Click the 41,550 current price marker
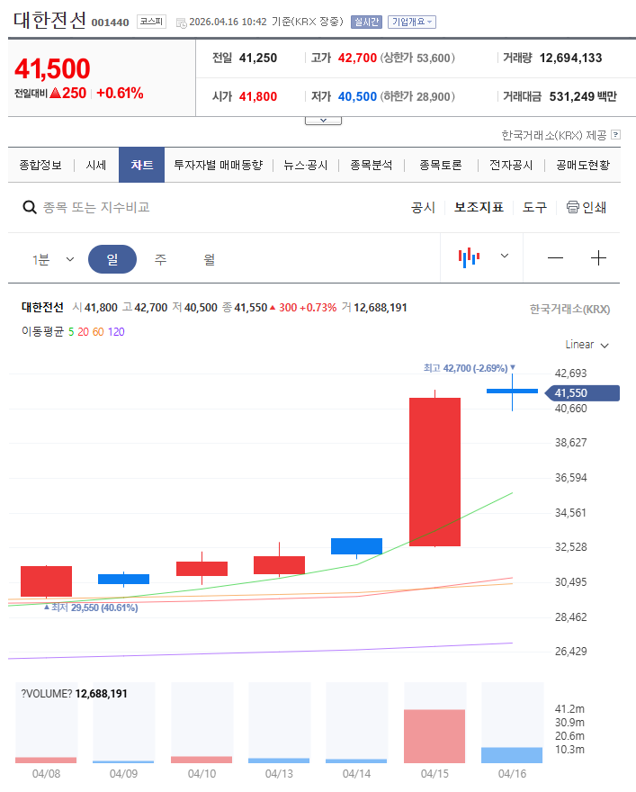Screen dimensions: 636x792 [582, 393]
